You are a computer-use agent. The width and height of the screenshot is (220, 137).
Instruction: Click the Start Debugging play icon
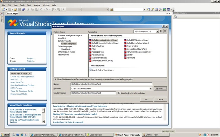pos(64,9)
